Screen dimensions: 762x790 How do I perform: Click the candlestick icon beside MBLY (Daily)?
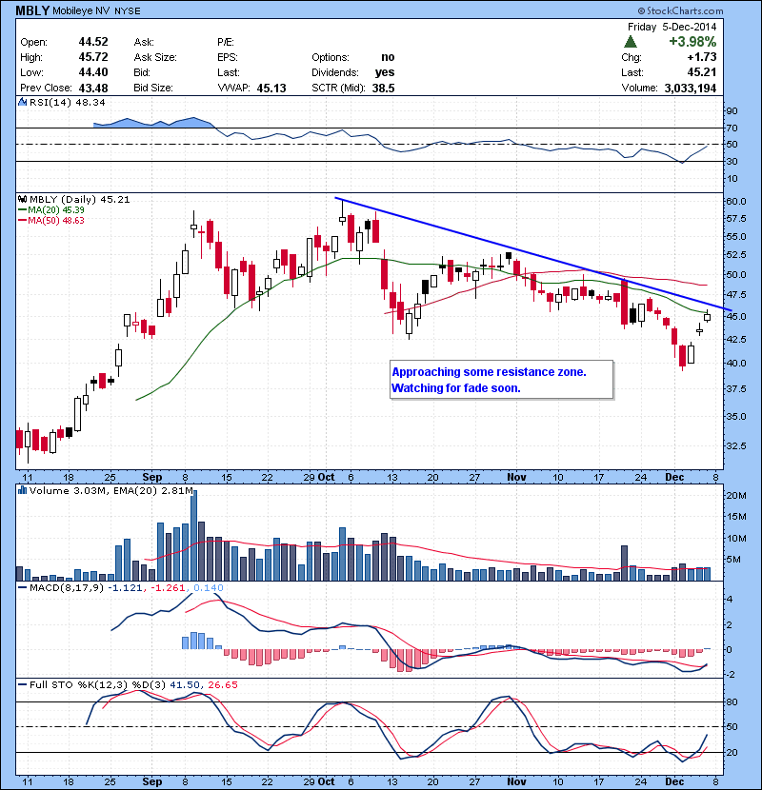click(22, 200)
